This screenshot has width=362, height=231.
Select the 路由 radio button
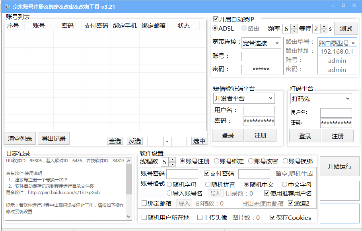[244, 28]
